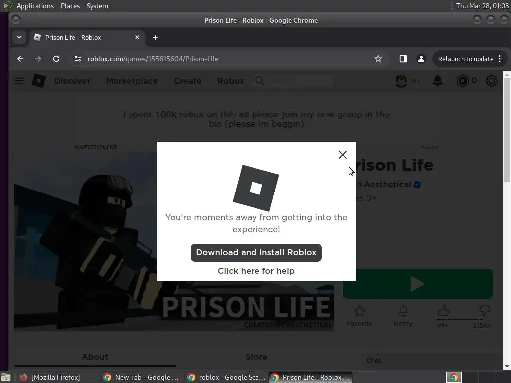Screen dimensions: 511x383
Task: Click the Notify bell icon
Action: [x=403, y=311]
